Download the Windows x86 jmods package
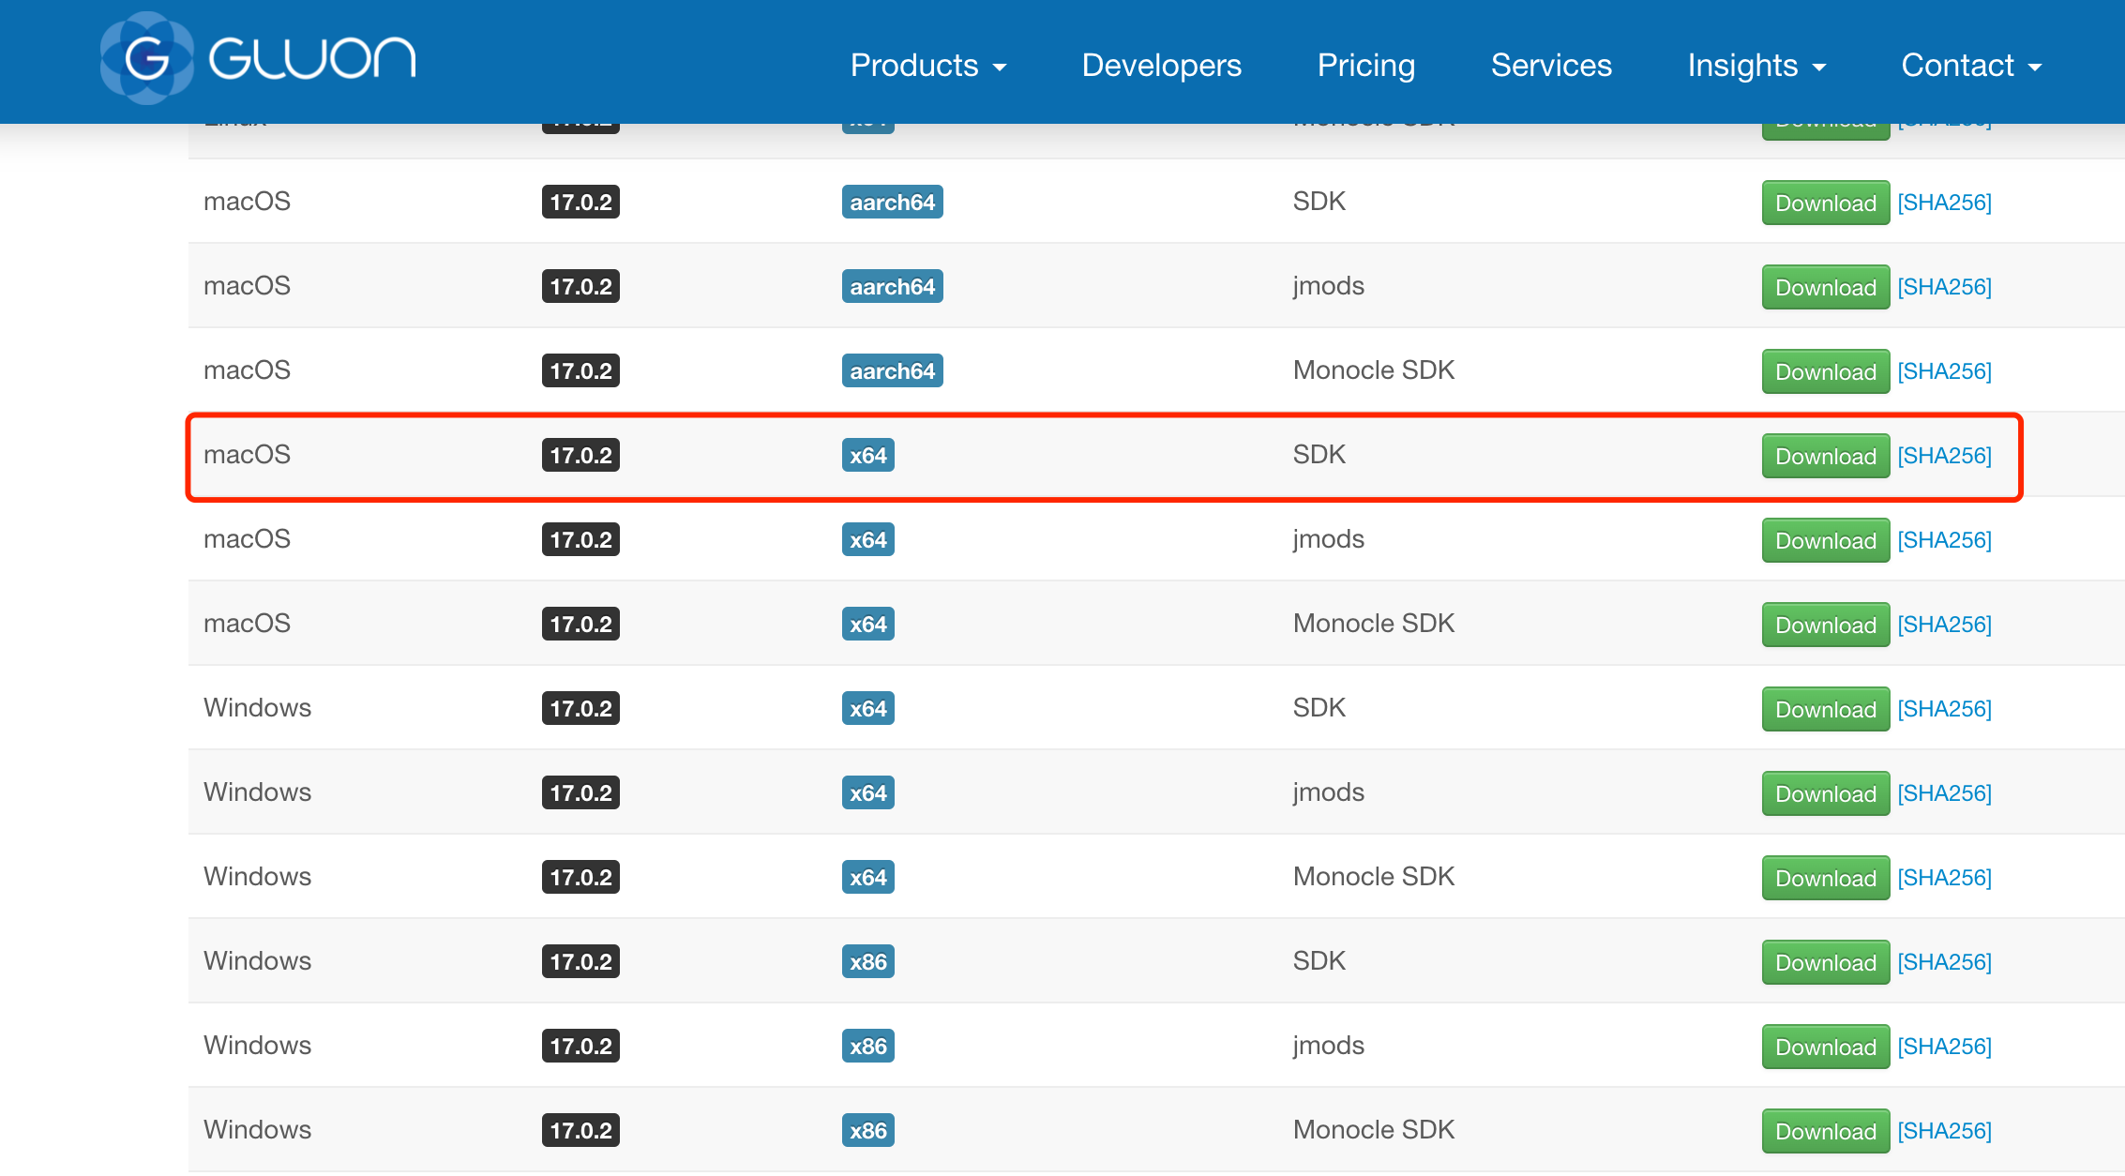The height and width of the screenshot is (1176, 2125). (1825, 1047)
